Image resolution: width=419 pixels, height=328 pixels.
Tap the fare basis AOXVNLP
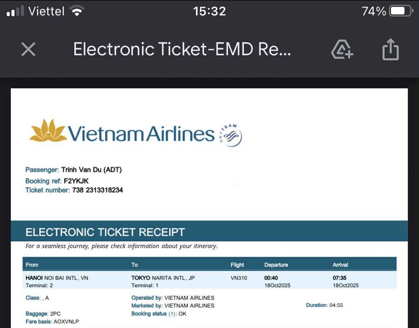(66, 322)
